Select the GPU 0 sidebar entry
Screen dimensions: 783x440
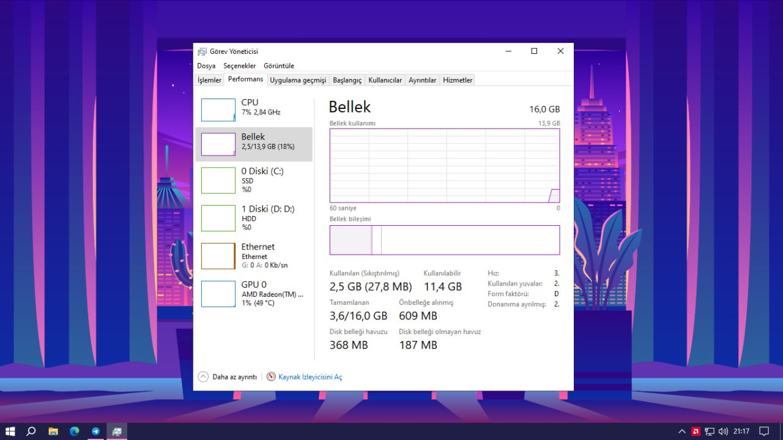click(254, 294)
